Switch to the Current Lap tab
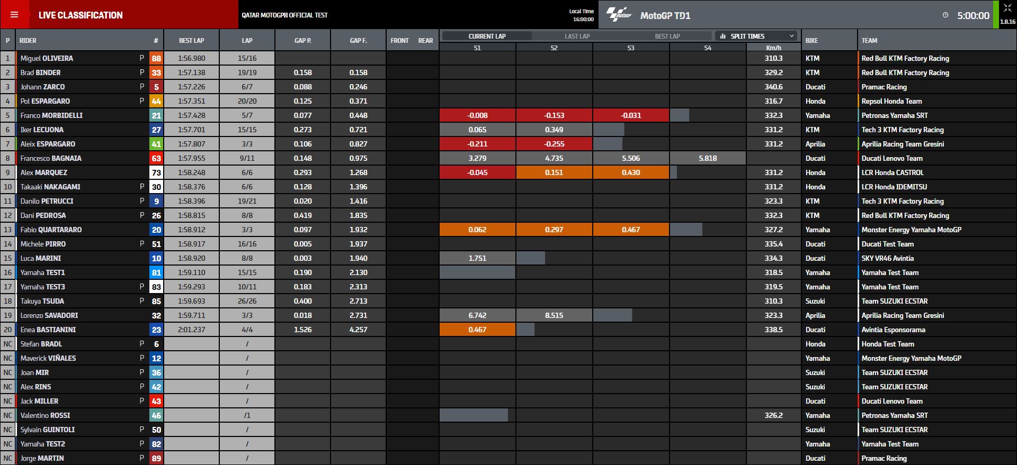Image resolution: width=1017 pixels, height=465 pixels. tap(487, 36)
